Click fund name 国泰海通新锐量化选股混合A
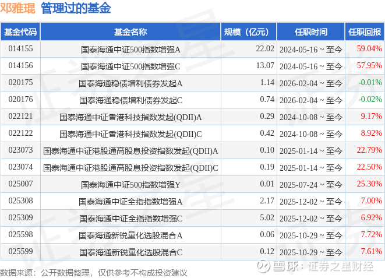 coord(130,235)
